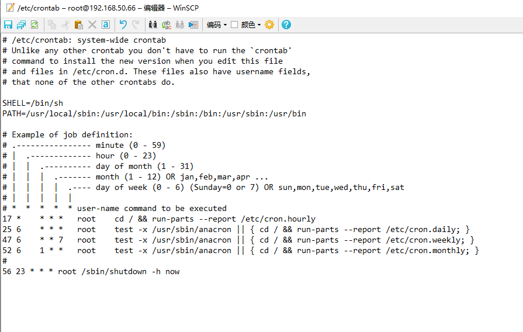The height and width of the screenshot is (332, 523).
Task: Click the WinSCP title bar document icon
Action: [10, 8]
